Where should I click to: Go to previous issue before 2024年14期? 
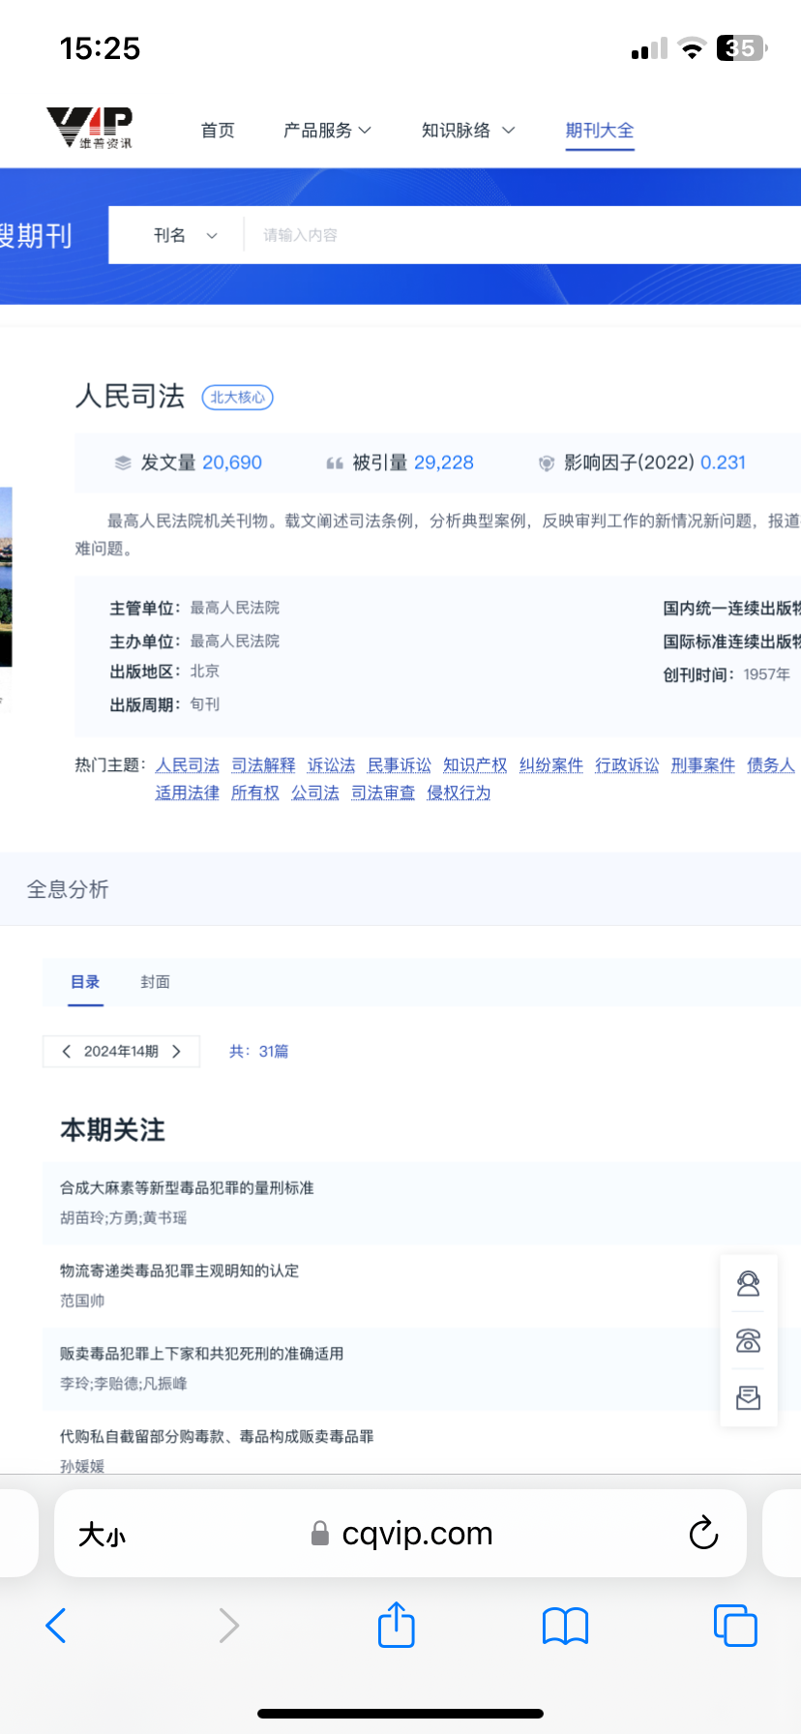click(66, 1052)
